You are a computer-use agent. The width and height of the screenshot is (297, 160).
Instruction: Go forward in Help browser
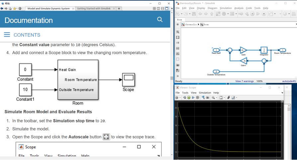[x=6, y=9]
